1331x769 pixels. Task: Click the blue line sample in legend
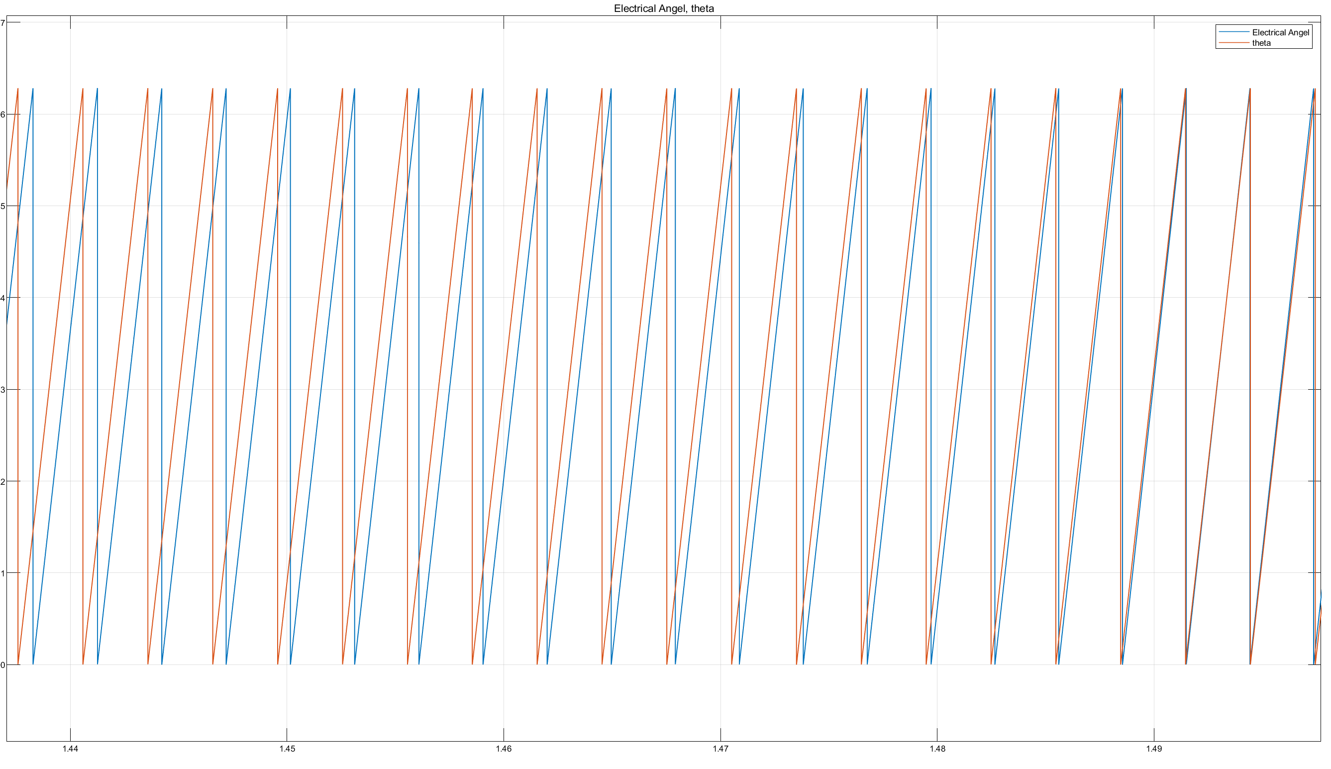tap(1234, 33)
